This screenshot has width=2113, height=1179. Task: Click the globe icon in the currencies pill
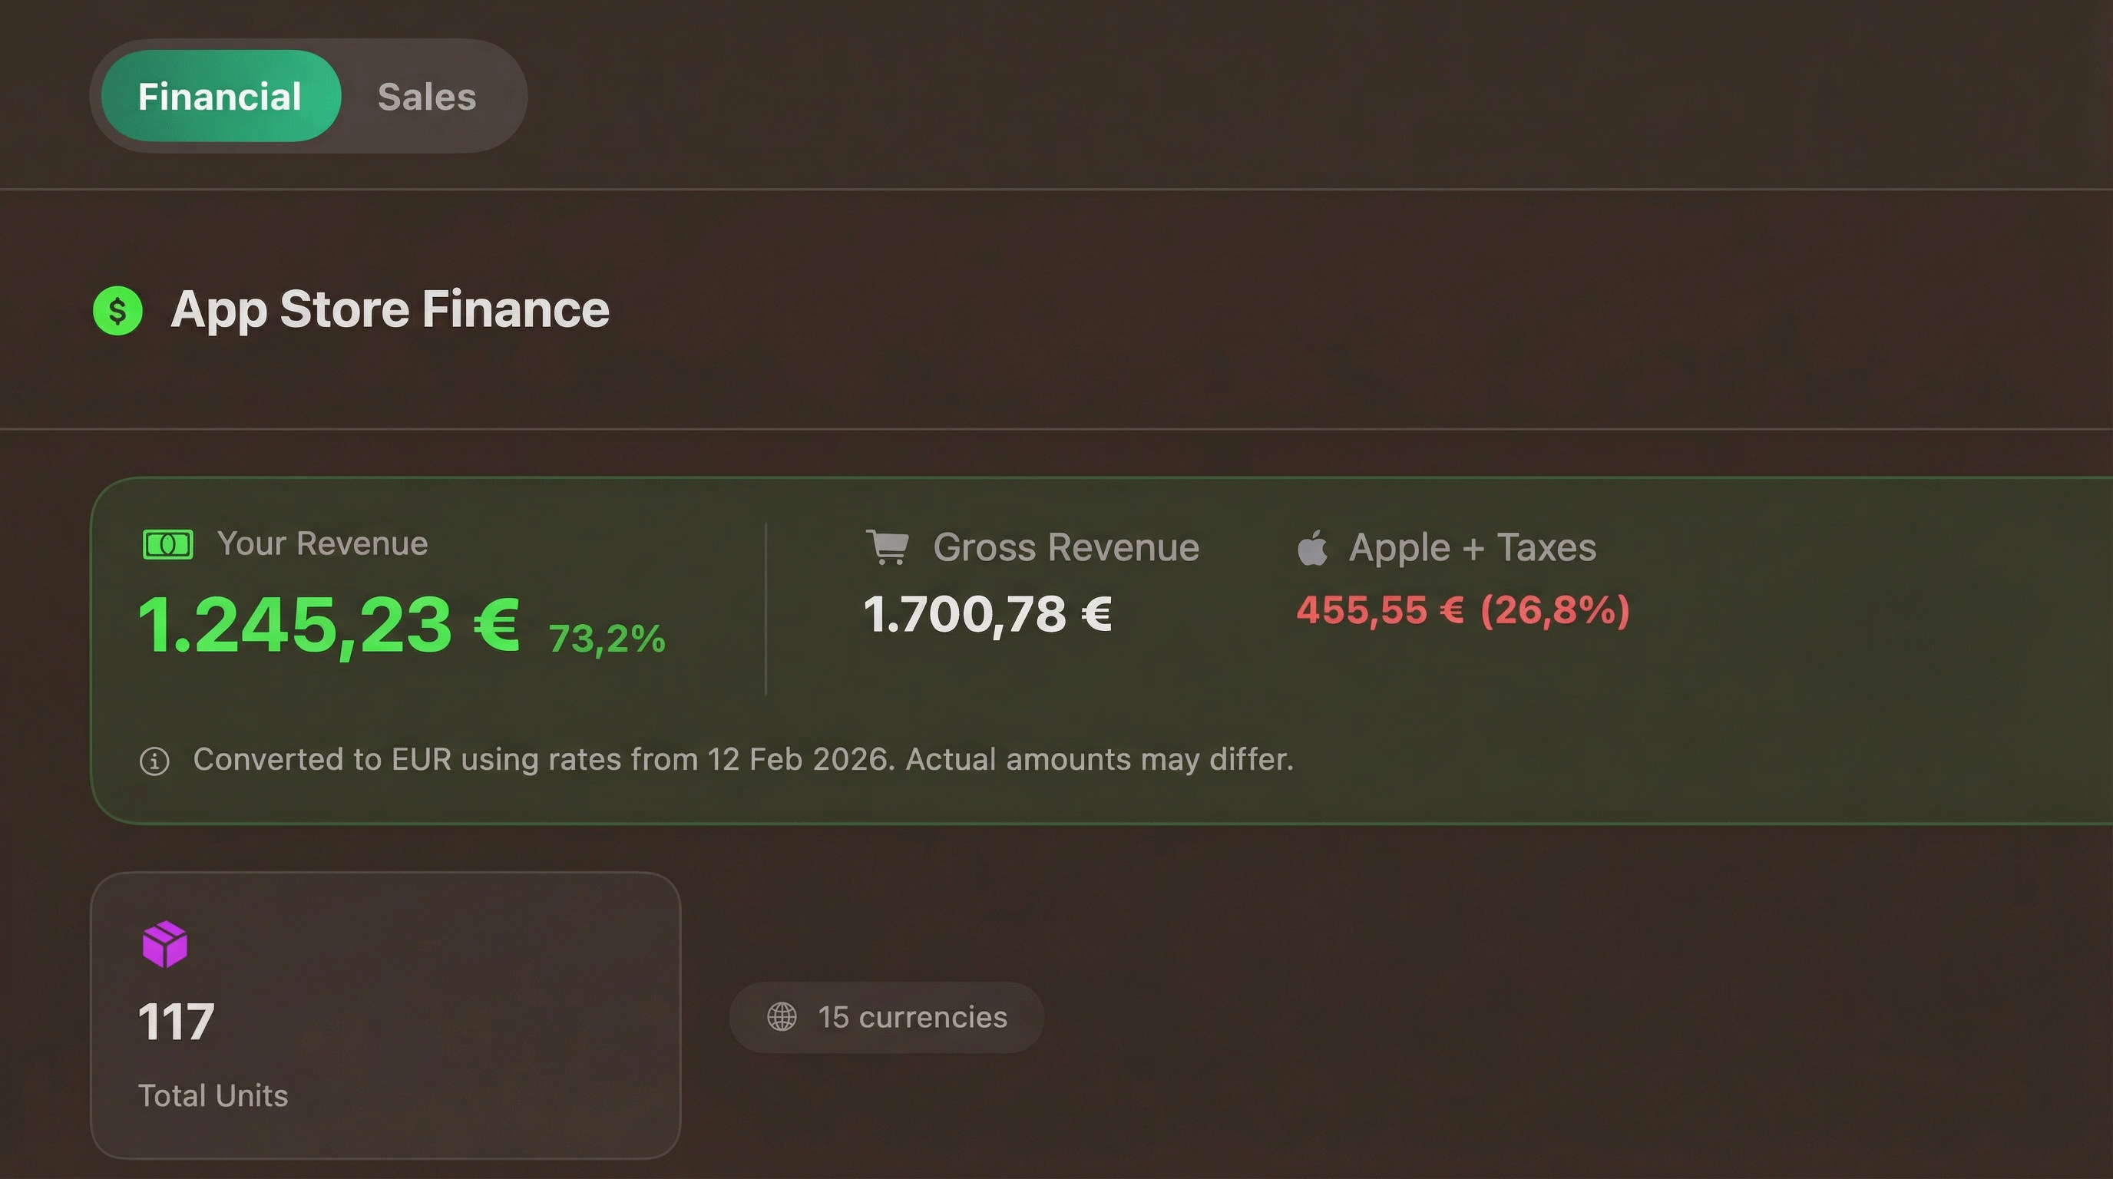pyautogui.click(x=781, y=1017)
